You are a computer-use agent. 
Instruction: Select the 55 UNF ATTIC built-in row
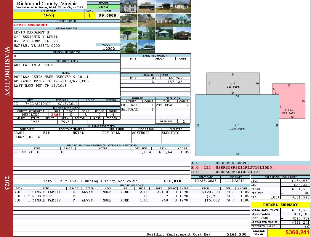(101, 152)
